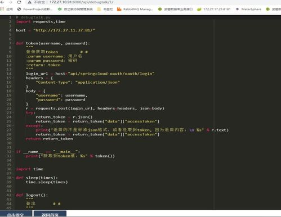This screenshot has width=281, height=217.
Task: Go back using the browser back arrow
Action: coord(2,2)
